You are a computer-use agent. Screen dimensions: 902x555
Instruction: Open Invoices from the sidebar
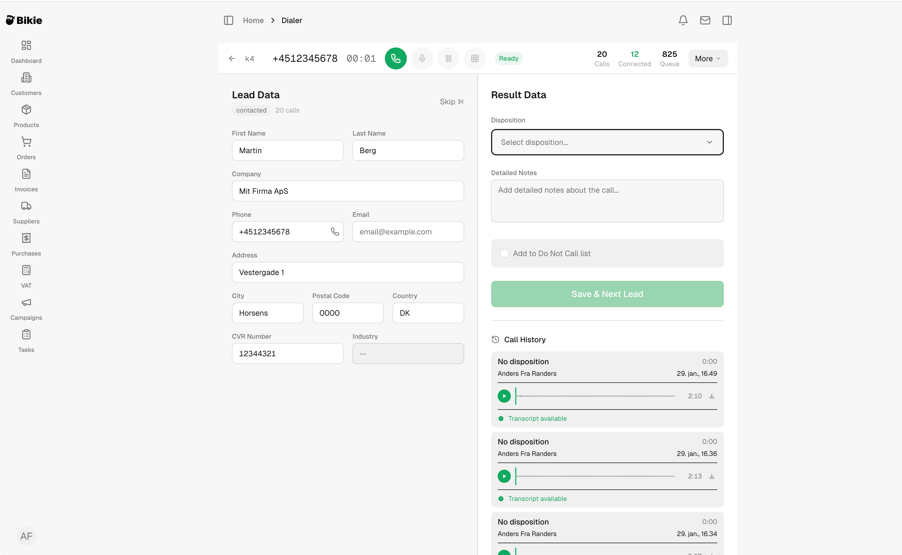click(x=26, y=181)
